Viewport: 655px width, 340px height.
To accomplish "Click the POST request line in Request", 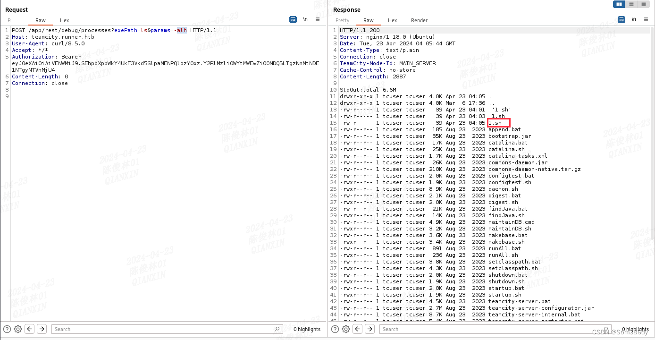I will (x=114, y=30).
